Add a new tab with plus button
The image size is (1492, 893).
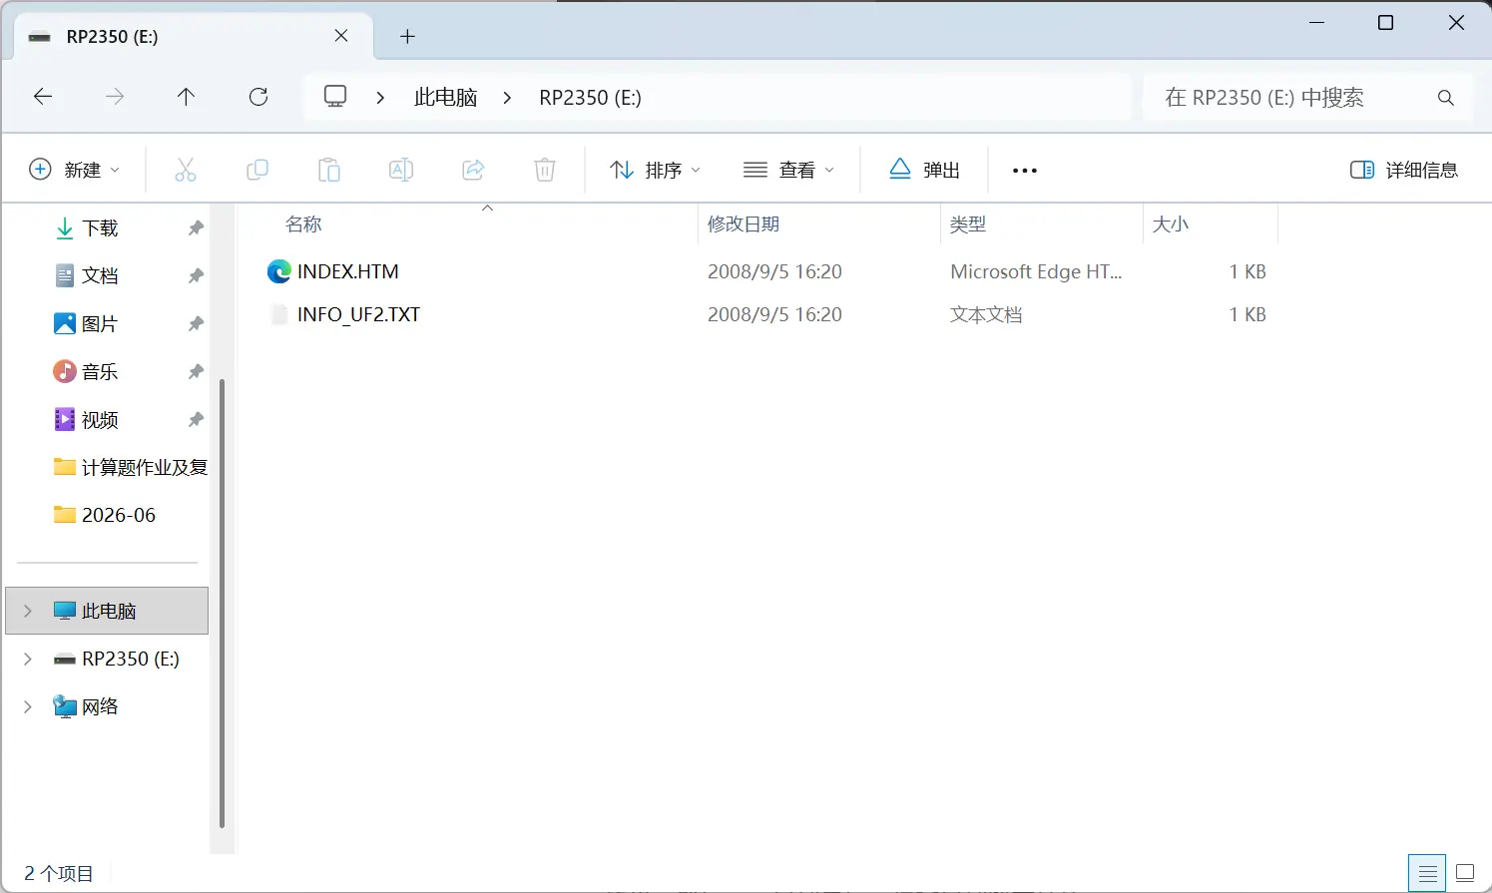pos(407,37)
